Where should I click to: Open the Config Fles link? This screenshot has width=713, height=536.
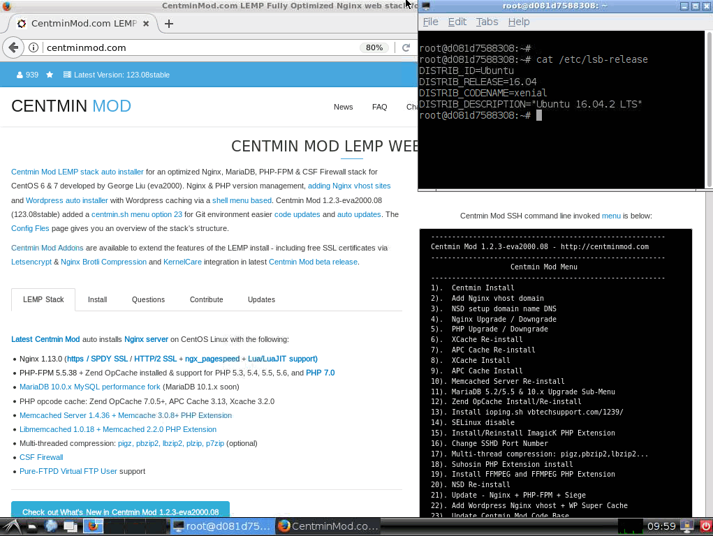tap(30, 229)
